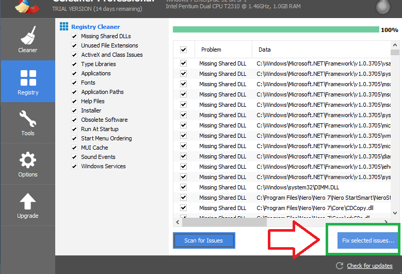Image resolution: width=402 pixels, height=274 pixels.
Task: Toggle Type Libraries checkbox
Action: (74, 64)
